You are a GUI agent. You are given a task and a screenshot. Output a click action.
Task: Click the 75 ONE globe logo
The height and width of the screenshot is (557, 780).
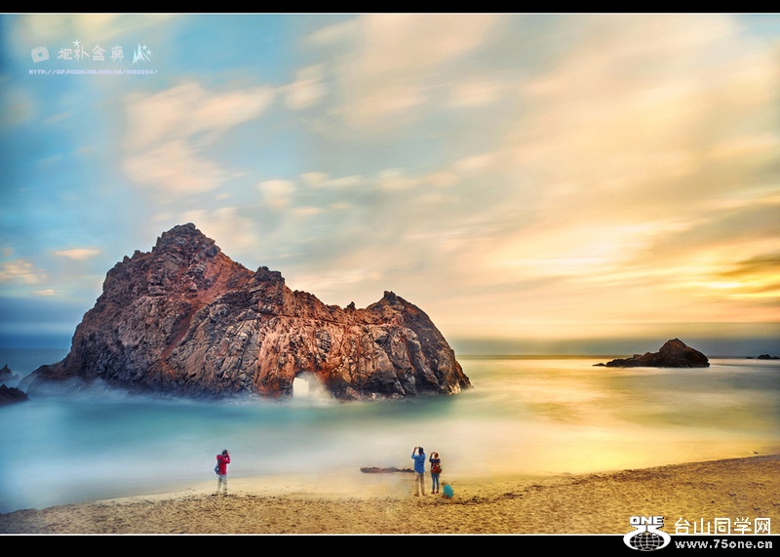tap(646, 534)
